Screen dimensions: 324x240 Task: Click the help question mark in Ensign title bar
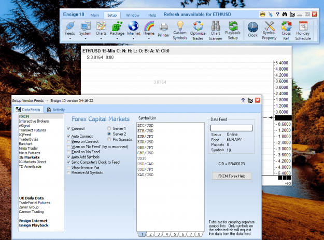[x=277, y=14]
